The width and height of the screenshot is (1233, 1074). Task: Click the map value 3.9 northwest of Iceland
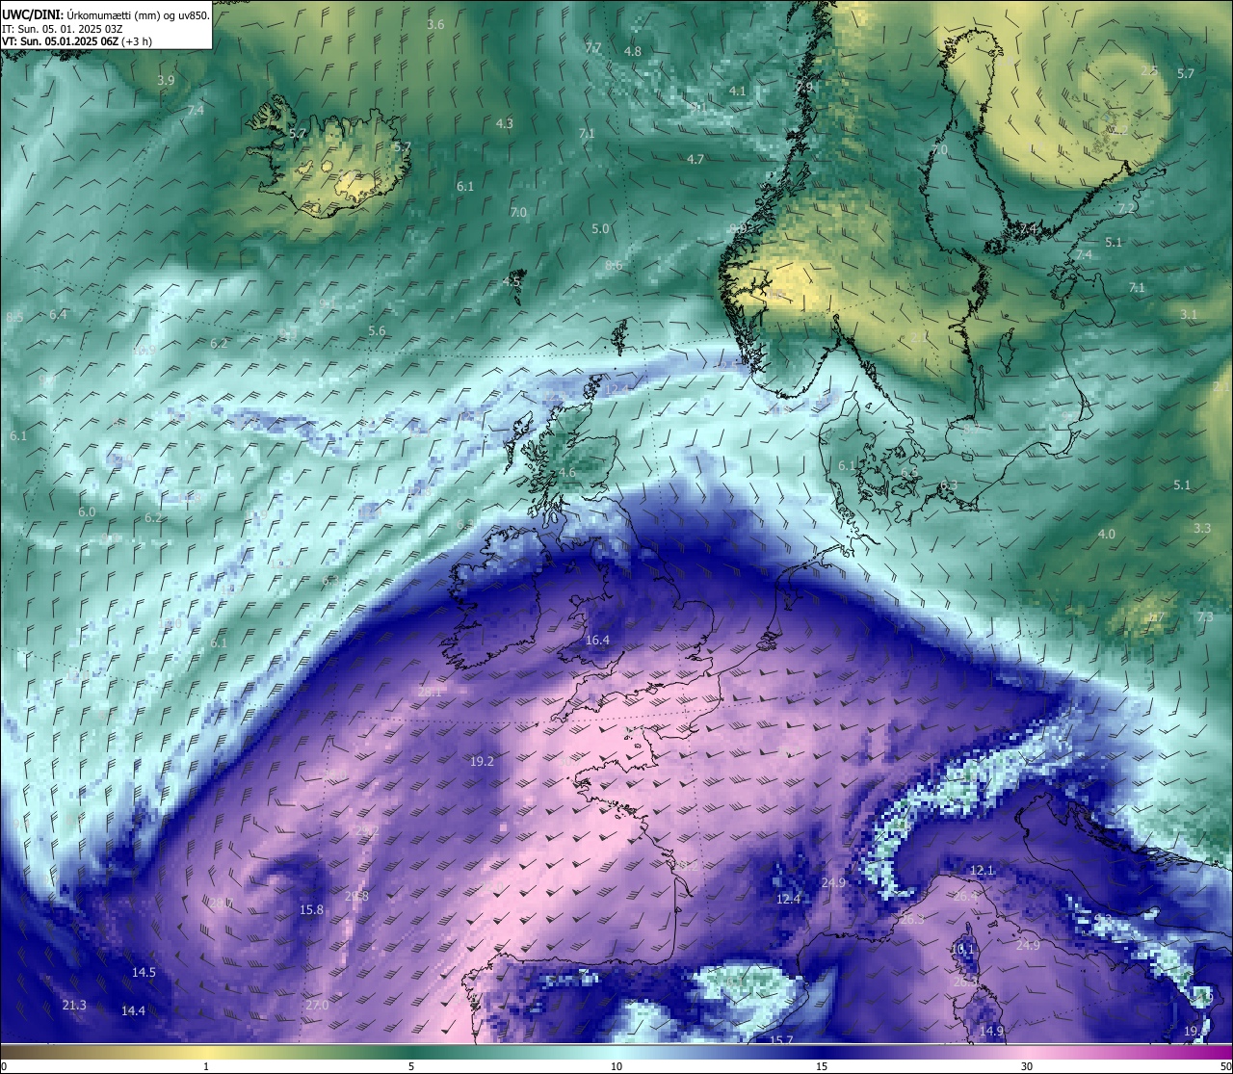point(166,81)
